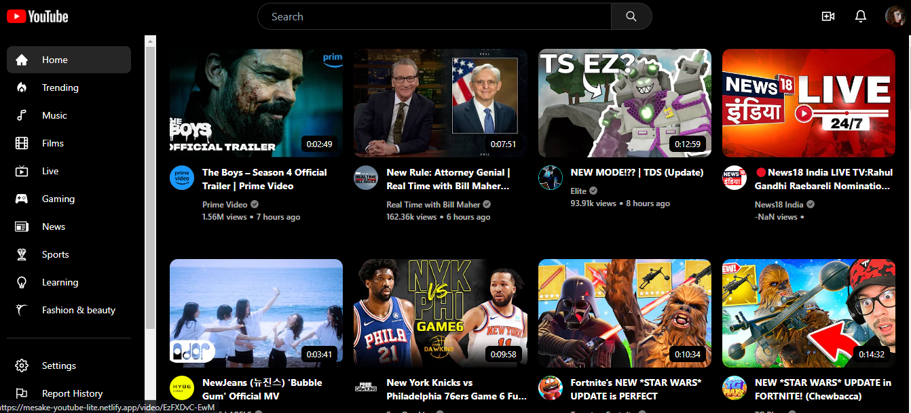Open Fortnite's NEW STAR WARS UPDATE title
Screen dimensions: 911x413
pyautogui.click(x=636, y=389)
